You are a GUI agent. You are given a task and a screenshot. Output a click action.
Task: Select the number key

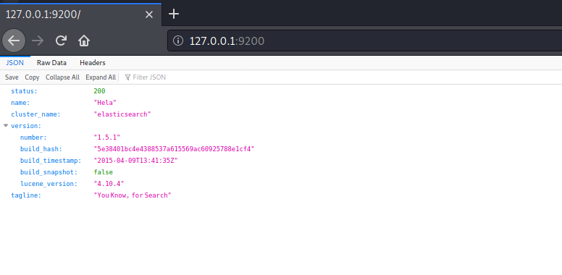33,137
